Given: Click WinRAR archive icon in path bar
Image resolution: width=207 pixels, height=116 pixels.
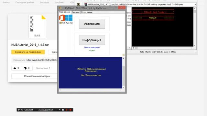Looking at the screenshot, I should coord(86,4).
